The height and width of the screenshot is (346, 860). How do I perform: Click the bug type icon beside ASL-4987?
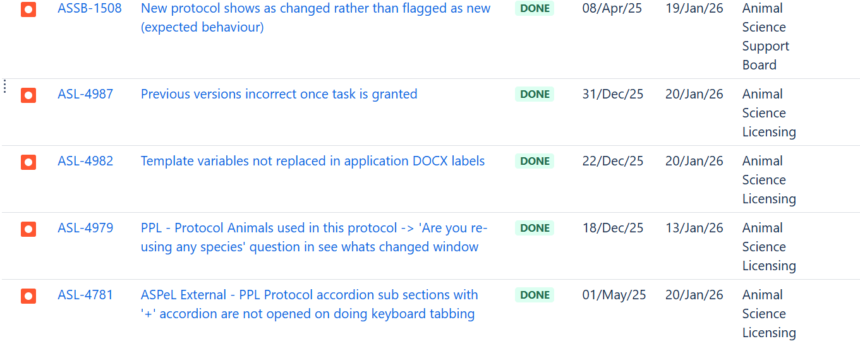[28, 95]
